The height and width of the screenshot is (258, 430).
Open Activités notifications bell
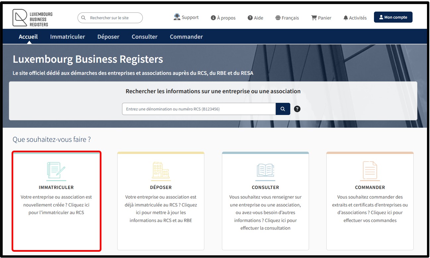pyautogui.click(x=355, y=18)
